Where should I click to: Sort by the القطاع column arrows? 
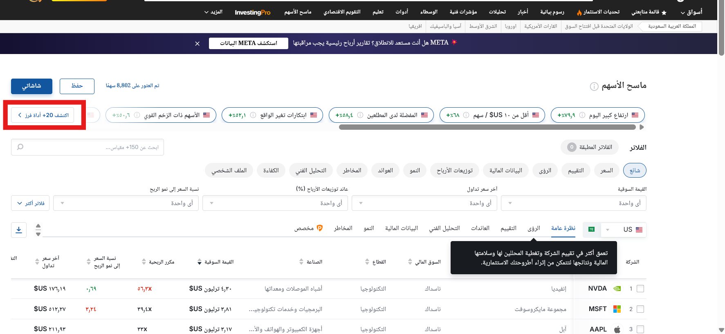coord(367,262)
